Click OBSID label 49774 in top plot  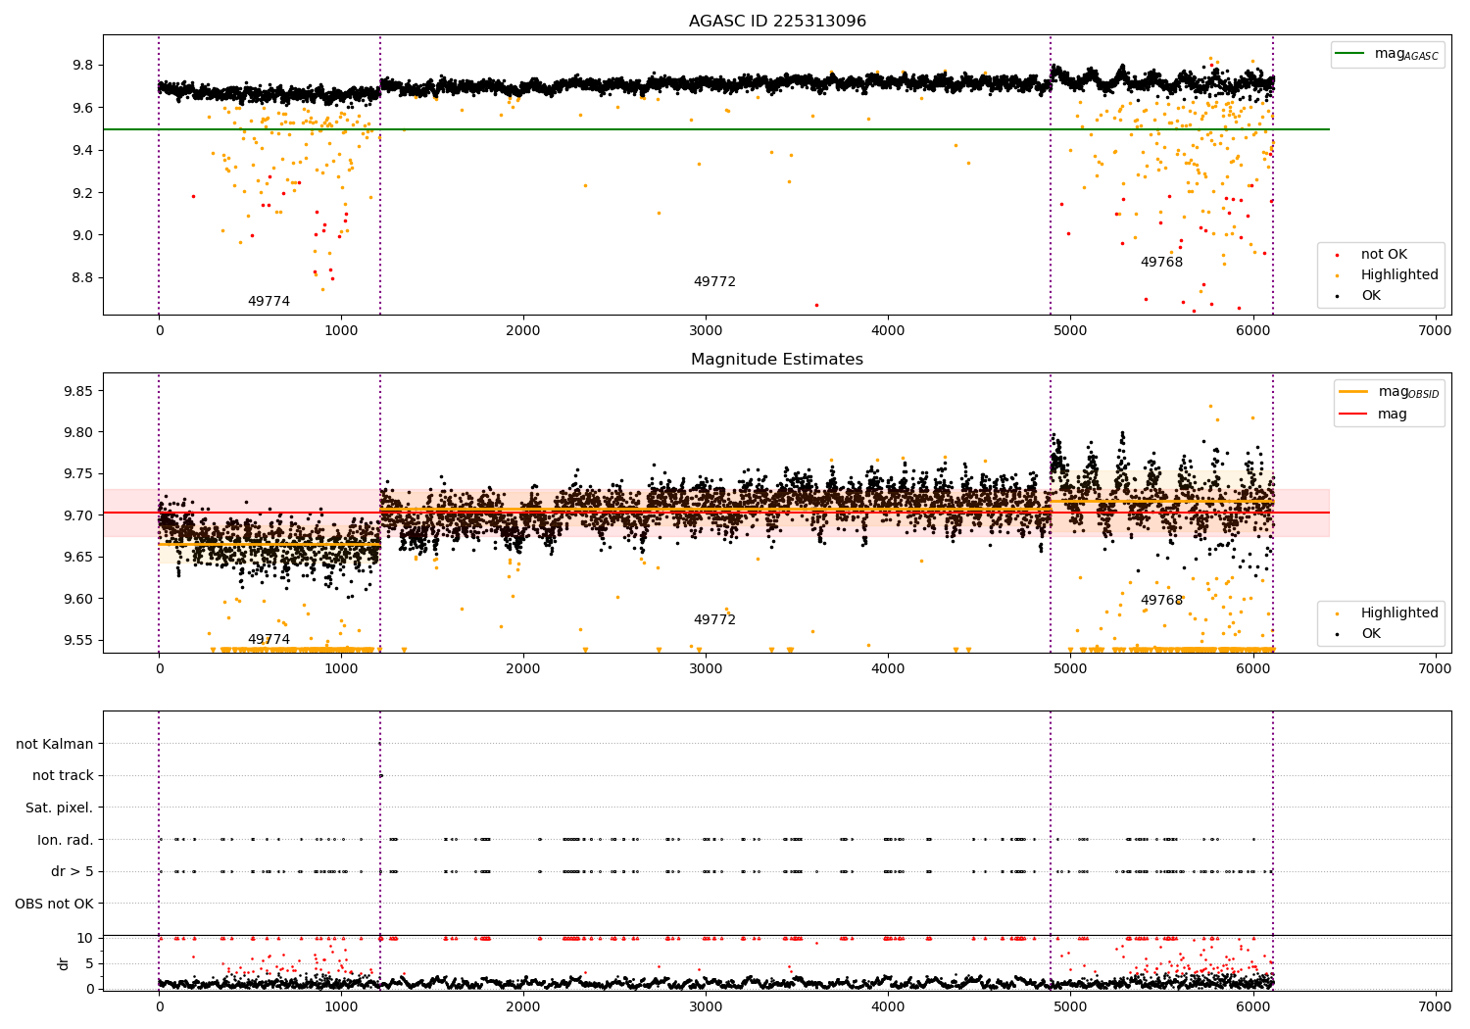coord(269,302)
